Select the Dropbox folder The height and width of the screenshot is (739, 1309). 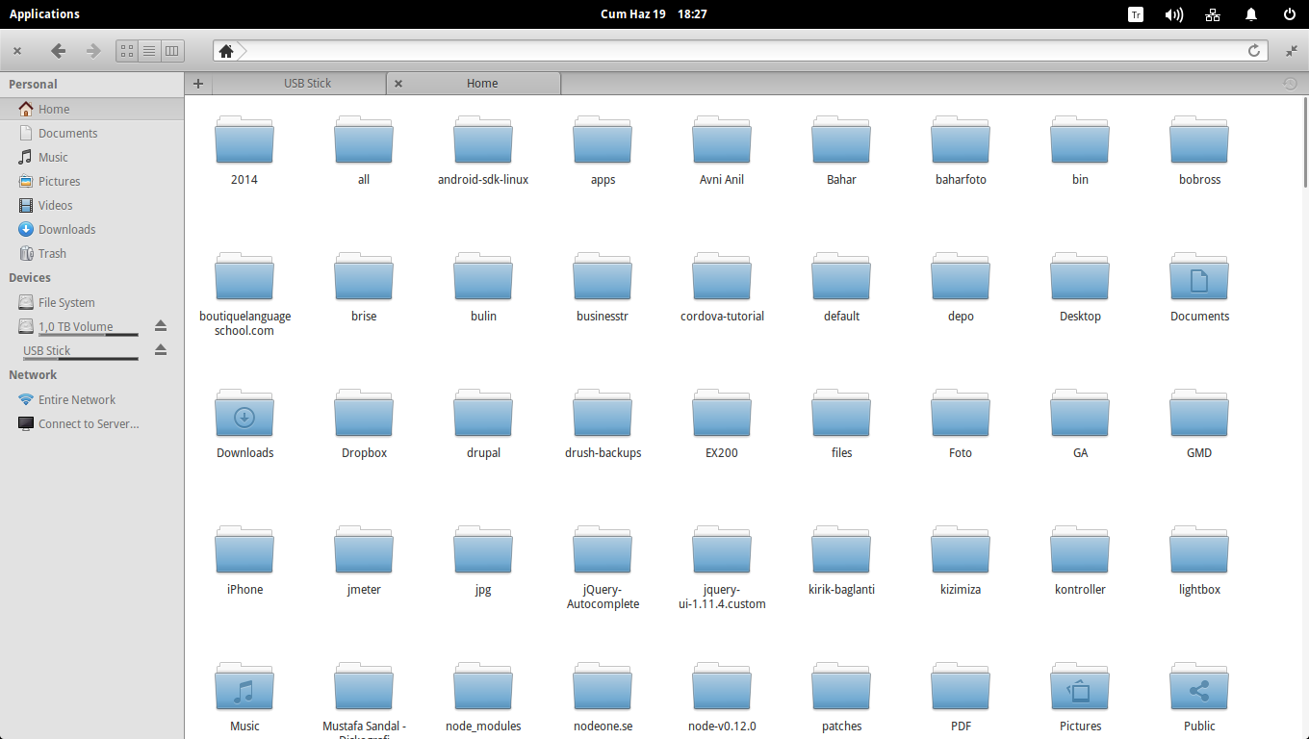[x=364, y=423]
